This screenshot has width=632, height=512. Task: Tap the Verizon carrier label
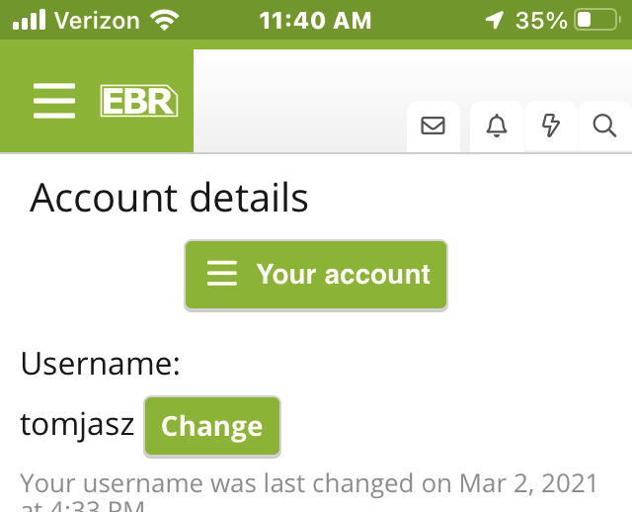coord(96,20)
